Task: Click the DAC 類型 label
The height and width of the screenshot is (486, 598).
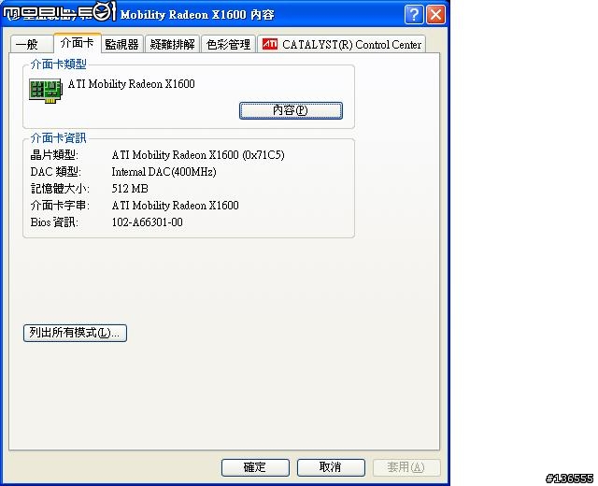Action: pos(56,172)
